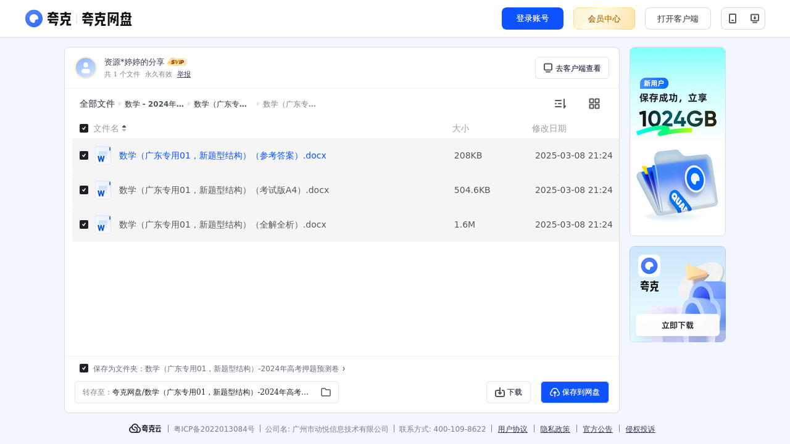Click the sharer's avatar picture
Viewport: 790px width, 444px height.
86,68
